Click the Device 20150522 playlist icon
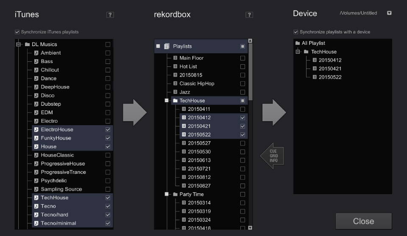This screenshot has width=407, height=236. tap(315, 77)
